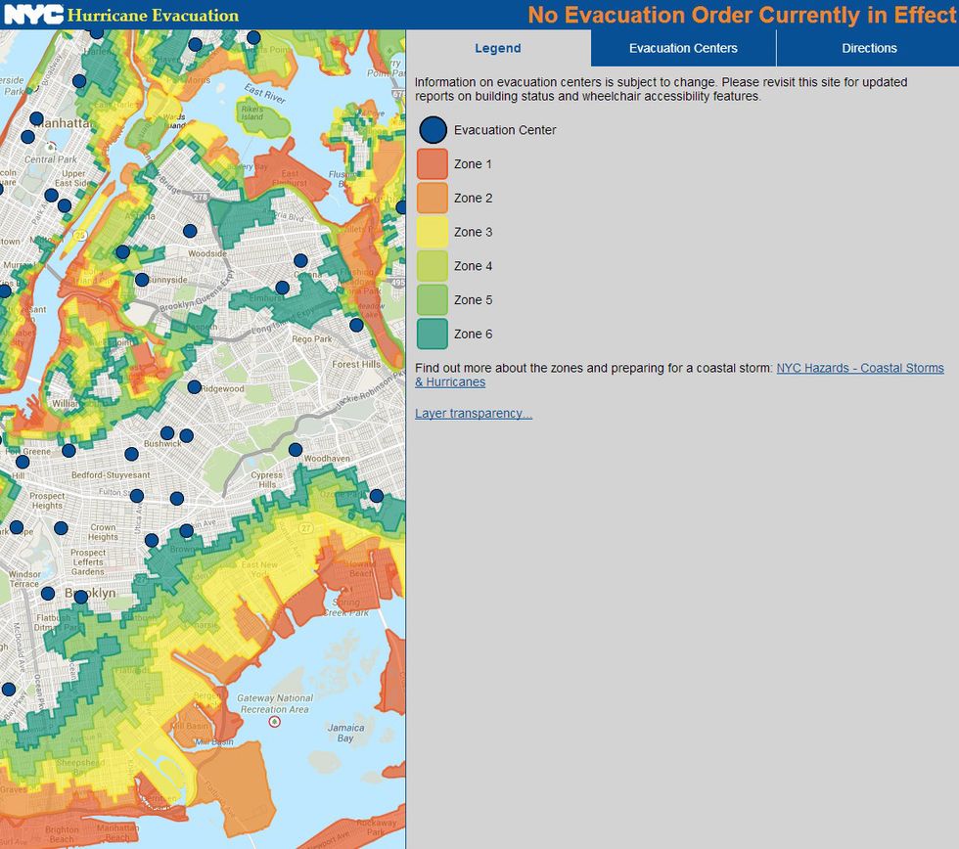Select evacuation center marker by Rego Park

pos(356,325)
